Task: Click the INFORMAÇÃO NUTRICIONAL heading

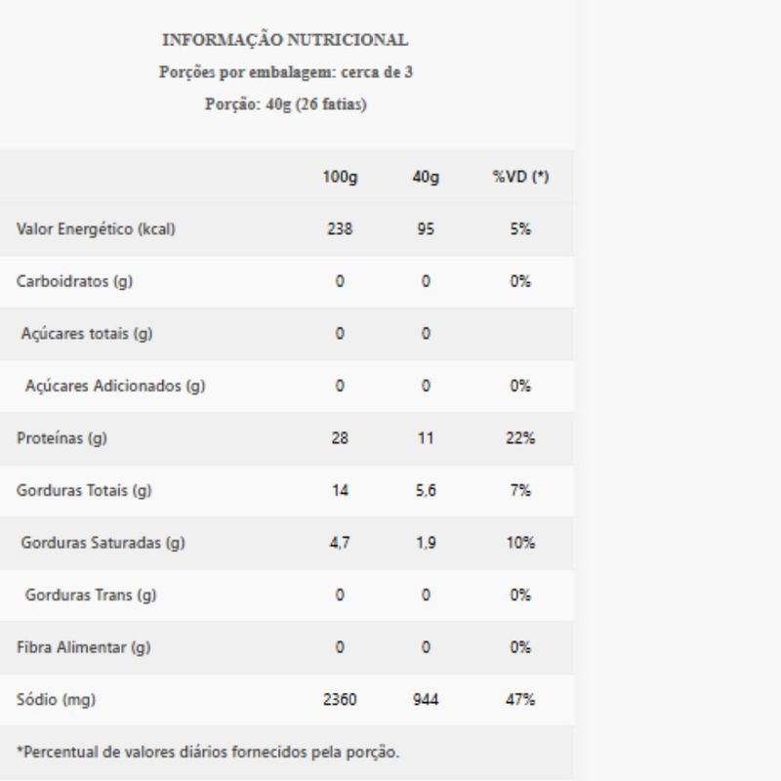Action: (285, 40)
